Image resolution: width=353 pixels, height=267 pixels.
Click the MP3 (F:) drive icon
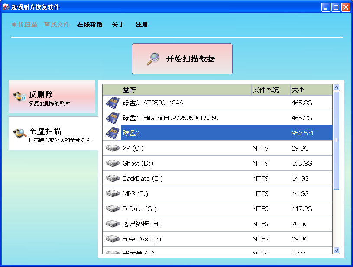pos(113,194)
